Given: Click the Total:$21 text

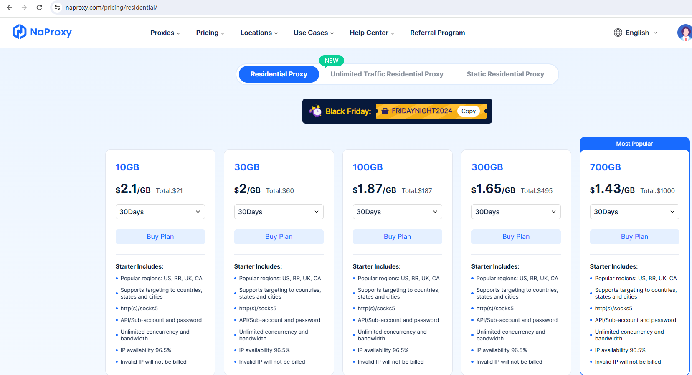Looking at the screenshot, I should (x=170, y=191).
